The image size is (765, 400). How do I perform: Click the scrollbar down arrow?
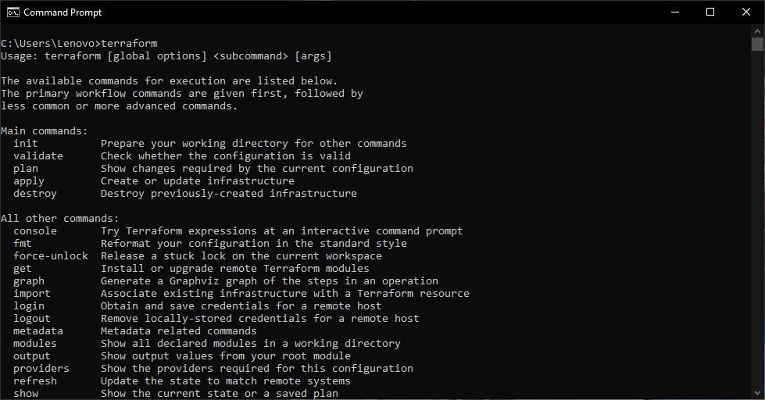pyautogui.click(x=757, y=393)
